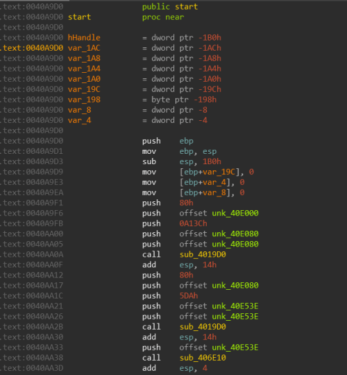Select address .text:0040AA0A
Screen dimensions: 347x375
32,254
